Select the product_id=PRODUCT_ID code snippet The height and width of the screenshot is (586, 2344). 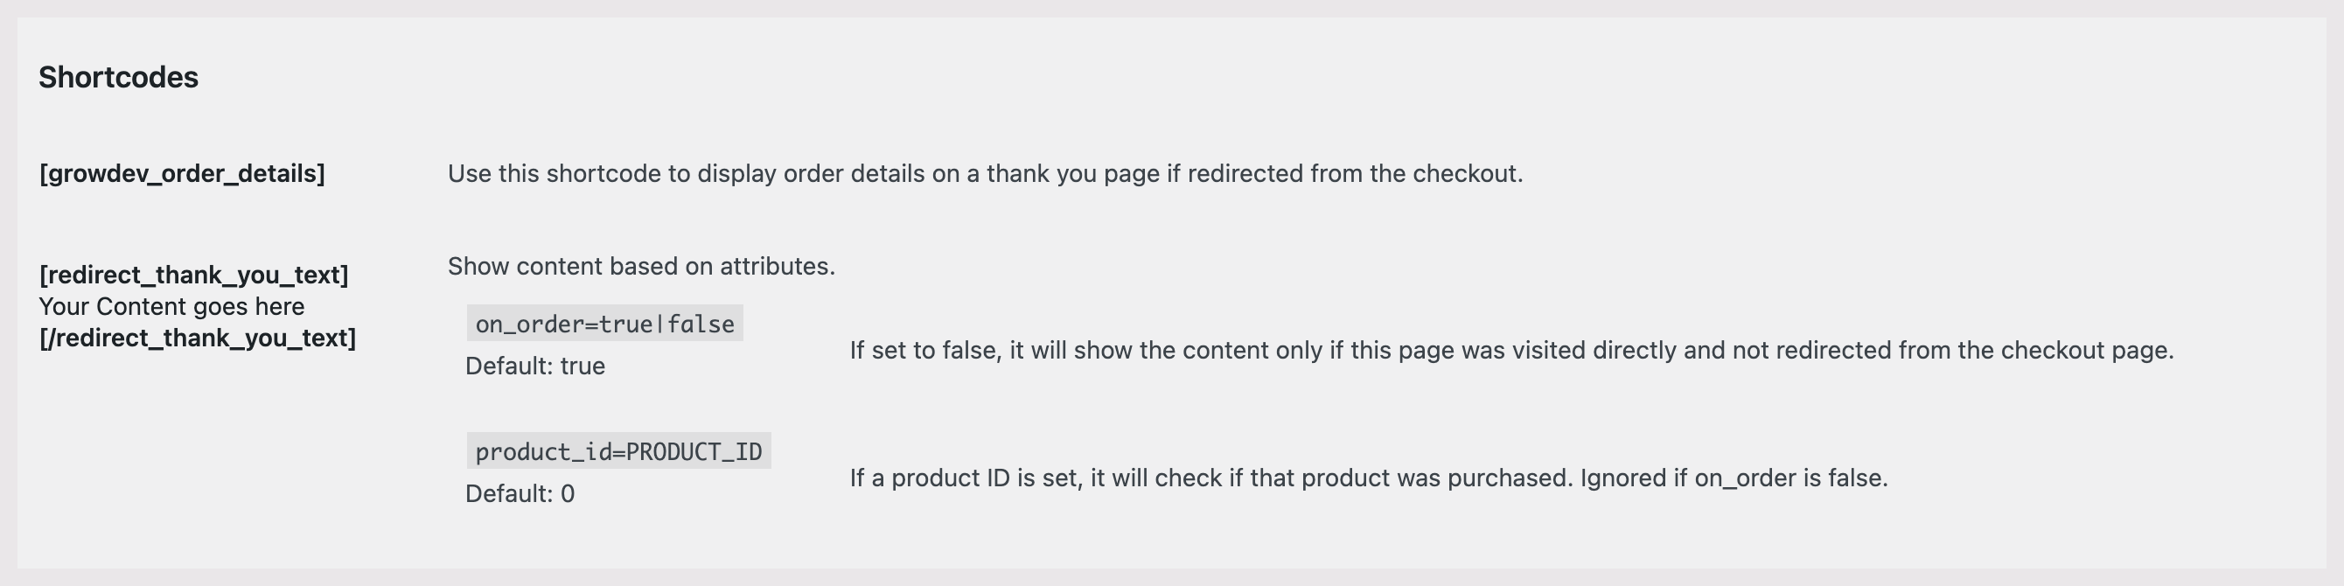(x=618, y=451)
